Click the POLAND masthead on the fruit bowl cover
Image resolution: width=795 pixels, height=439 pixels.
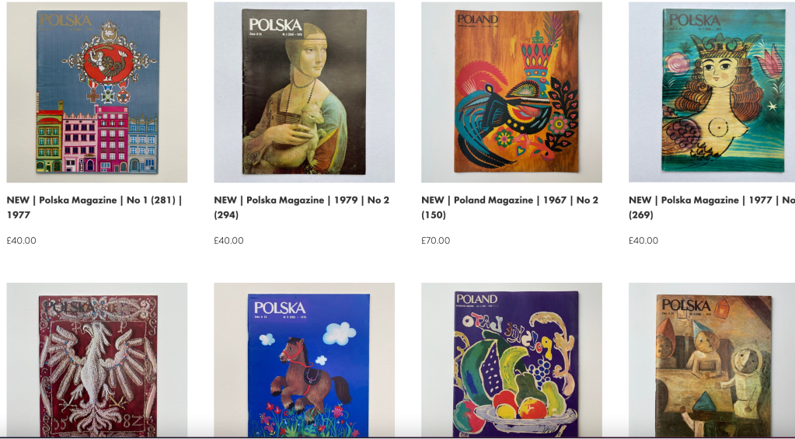pyautogui.click(x=477, y=298)
